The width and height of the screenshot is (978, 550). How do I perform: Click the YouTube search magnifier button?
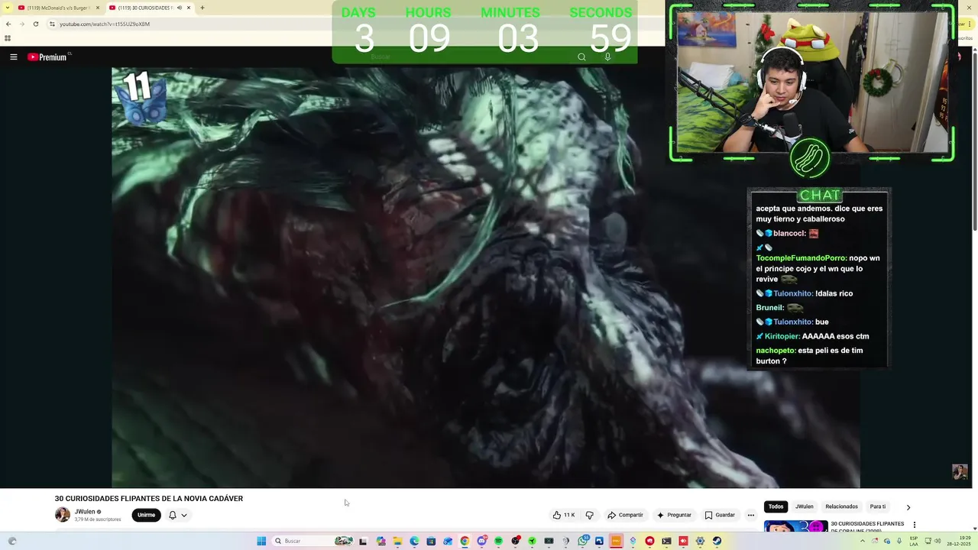[581, 57]
